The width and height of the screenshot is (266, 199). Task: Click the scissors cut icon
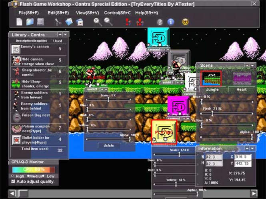click(58, 22)
